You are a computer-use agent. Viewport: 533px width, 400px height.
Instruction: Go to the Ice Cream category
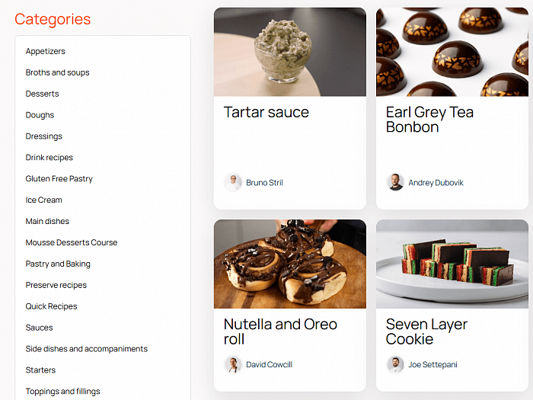(x=44, y=200)
